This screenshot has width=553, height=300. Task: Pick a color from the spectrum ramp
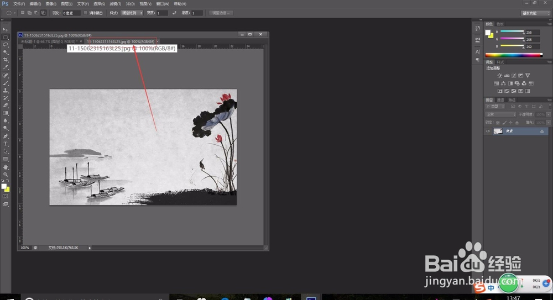514,55
